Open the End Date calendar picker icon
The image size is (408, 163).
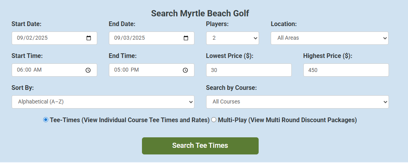click(186, 38)
